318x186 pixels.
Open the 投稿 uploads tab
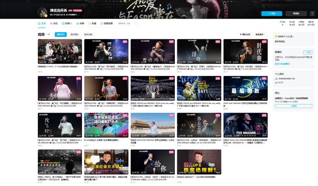67,23
